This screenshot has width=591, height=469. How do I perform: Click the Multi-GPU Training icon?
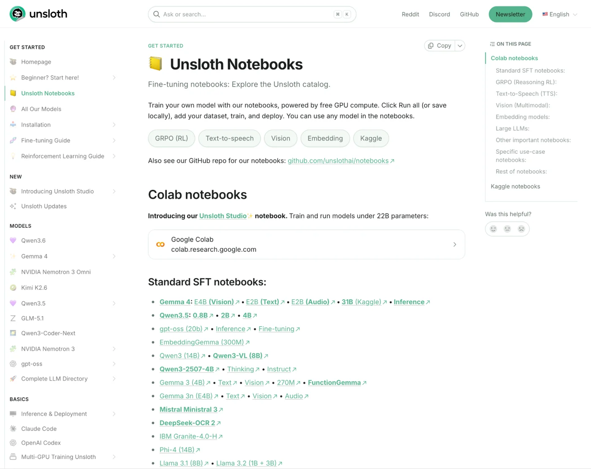(x=13, y=457)
